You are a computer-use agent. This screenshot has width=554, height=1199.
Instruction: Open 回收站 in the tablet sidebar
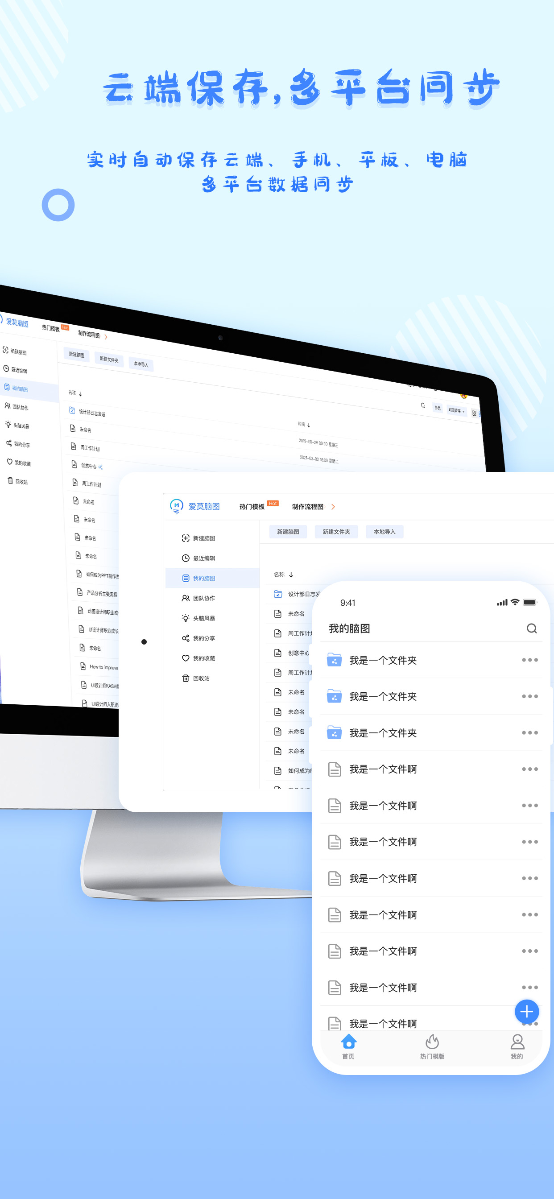point(196,678)
